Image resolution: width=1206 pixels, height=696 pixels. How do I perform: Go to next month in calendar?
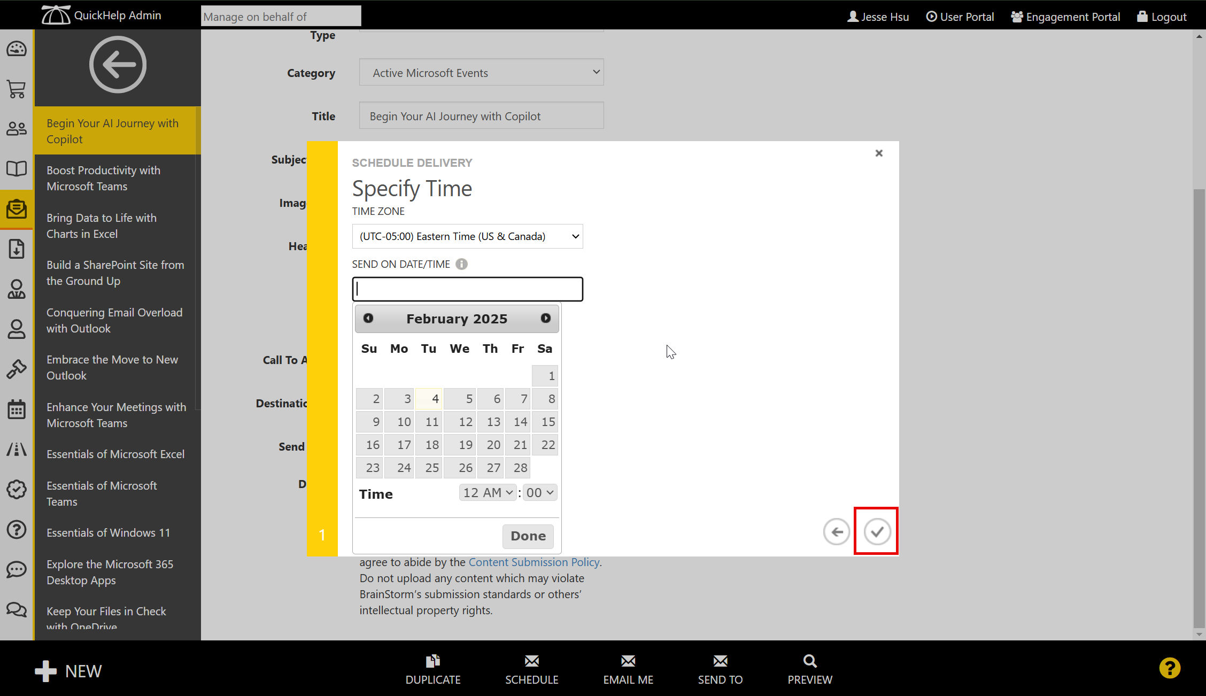(x=545, y=318)
